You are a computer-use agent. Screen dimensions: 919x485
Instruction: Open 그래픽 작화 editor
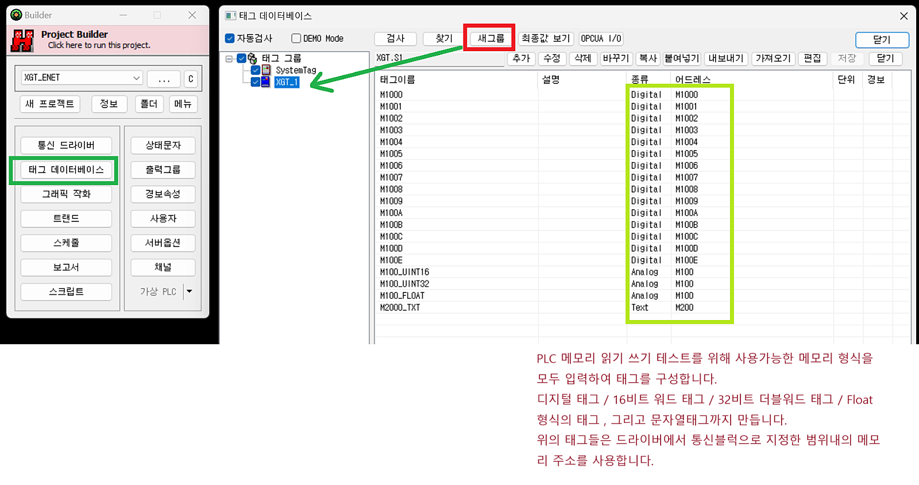coord(66,194)
